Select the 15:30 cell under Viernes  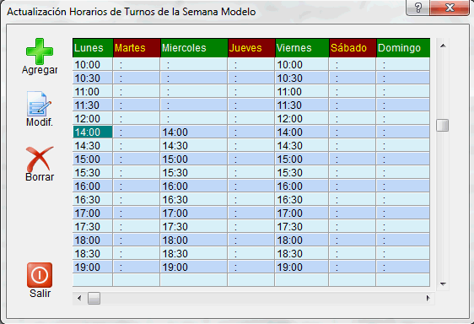(x=302, y=173)
